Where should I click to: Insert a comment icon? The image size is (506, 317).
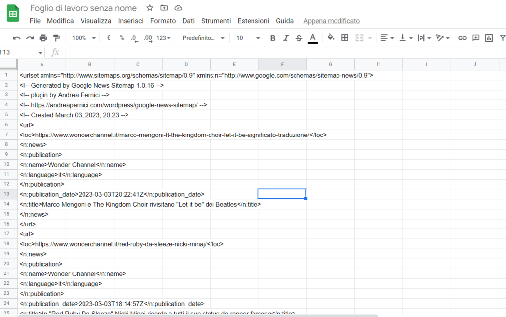pos(476,38)
